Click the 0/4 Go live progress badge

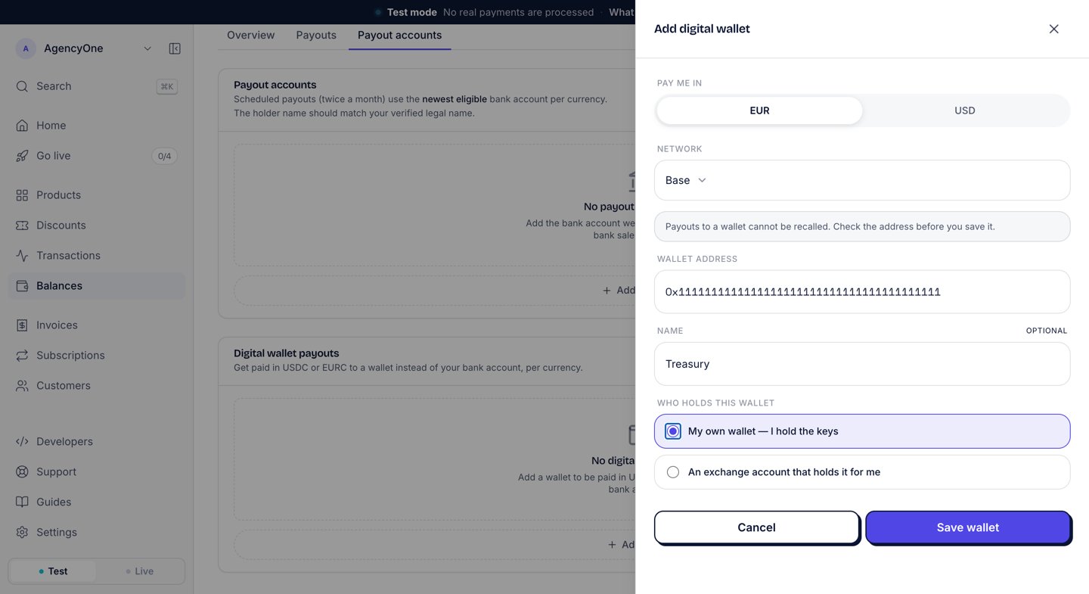[164, 156]
